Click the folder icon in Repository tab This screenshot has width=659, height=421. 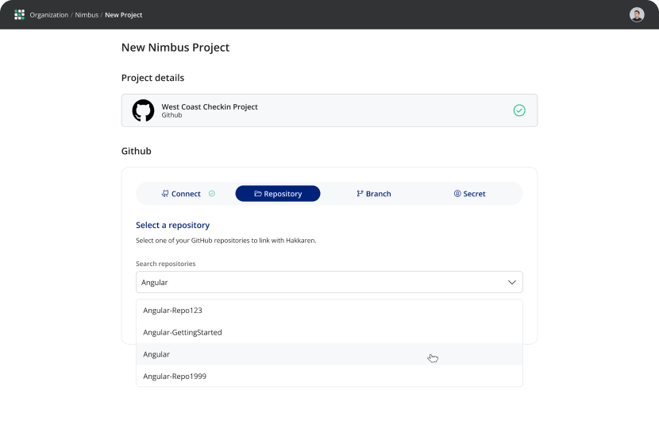pos(258,194)
